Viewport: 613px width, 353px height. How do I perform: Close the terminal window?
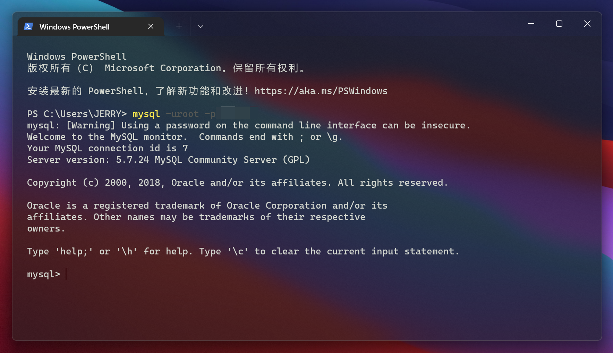[x=587, y=24]
